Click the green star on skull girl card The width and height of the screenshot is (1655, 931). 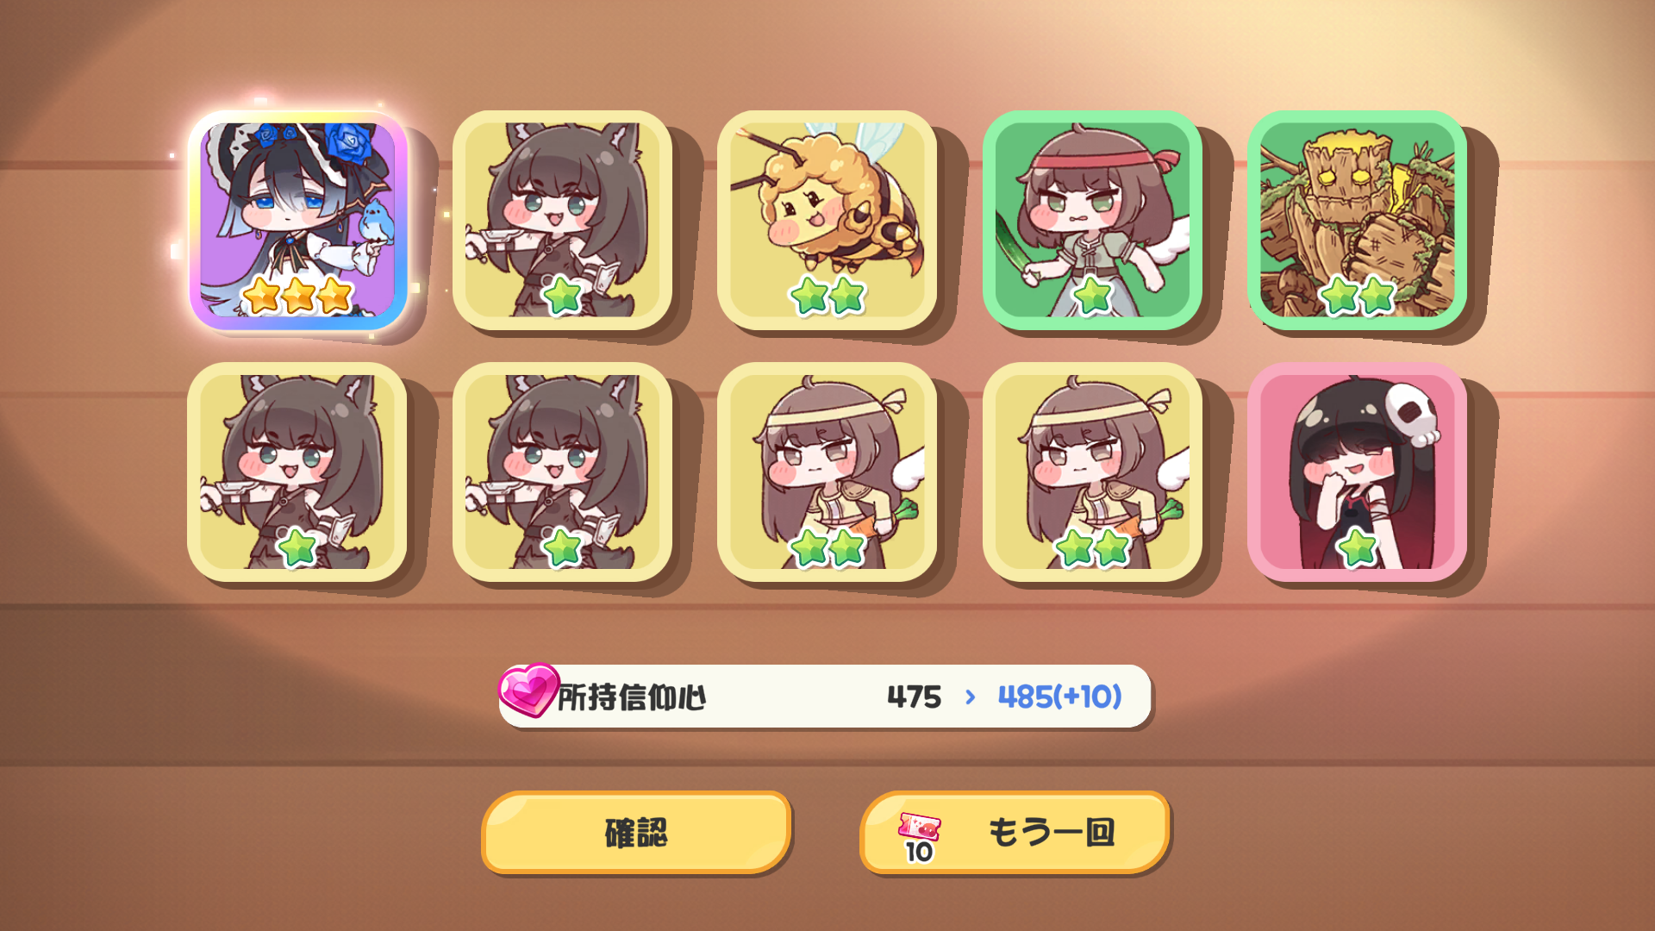[1358, 547]
